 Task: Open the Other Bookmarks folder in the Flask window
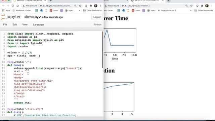pyautogui.click(x=204, y=10)
